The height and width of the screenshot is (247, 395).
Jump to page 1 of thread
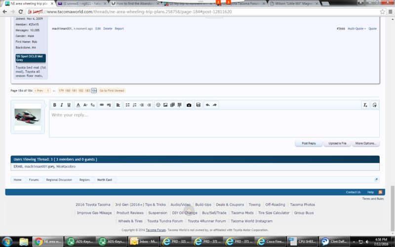48,90
